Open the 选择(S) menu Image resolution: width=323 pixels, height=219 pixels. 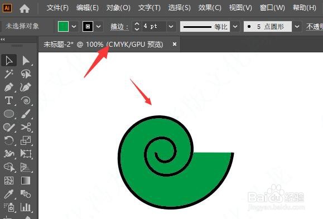tap(179, 8)
